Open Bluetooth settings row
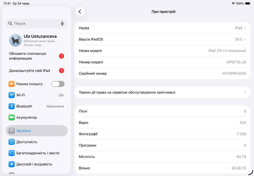 [37, 106]
